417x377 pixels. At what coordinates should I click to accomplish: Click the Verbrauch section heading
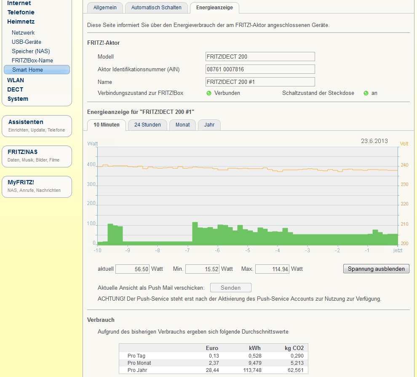[101, 320]
